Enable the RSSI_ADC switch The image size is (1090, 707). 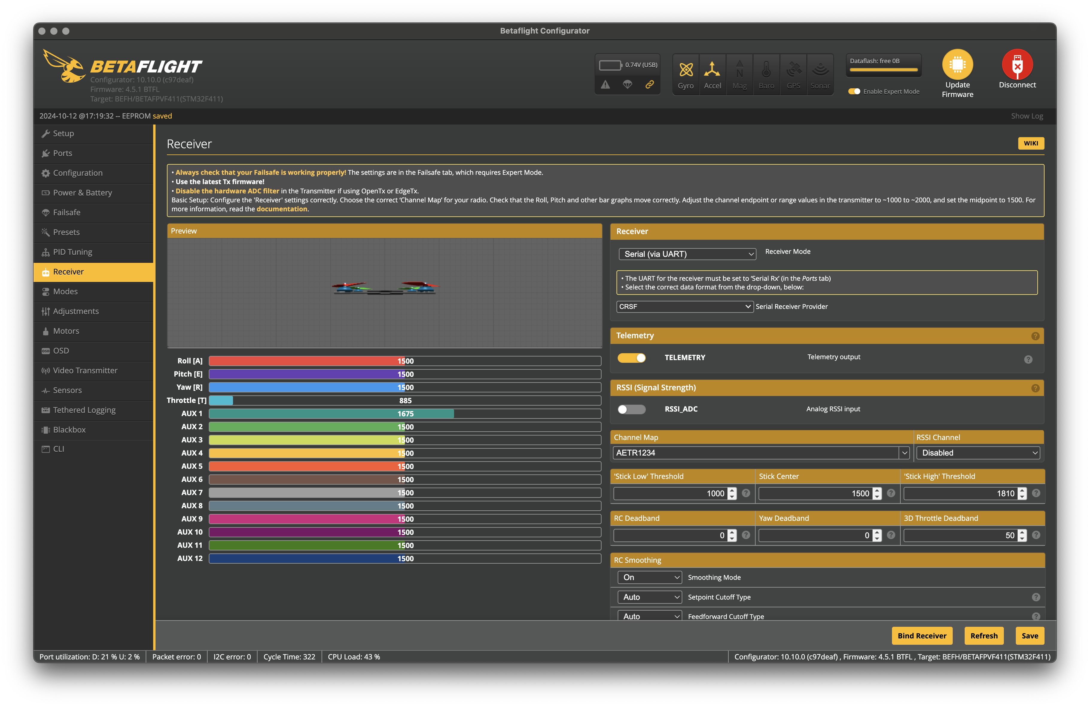[x=631, y=409]
